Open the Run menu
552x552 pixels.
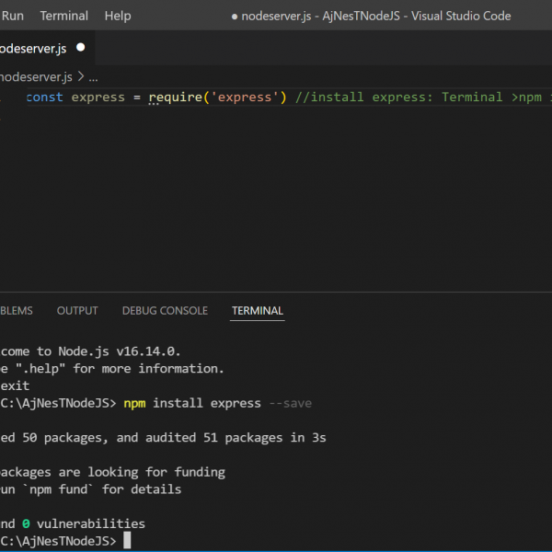click(12, 16)
